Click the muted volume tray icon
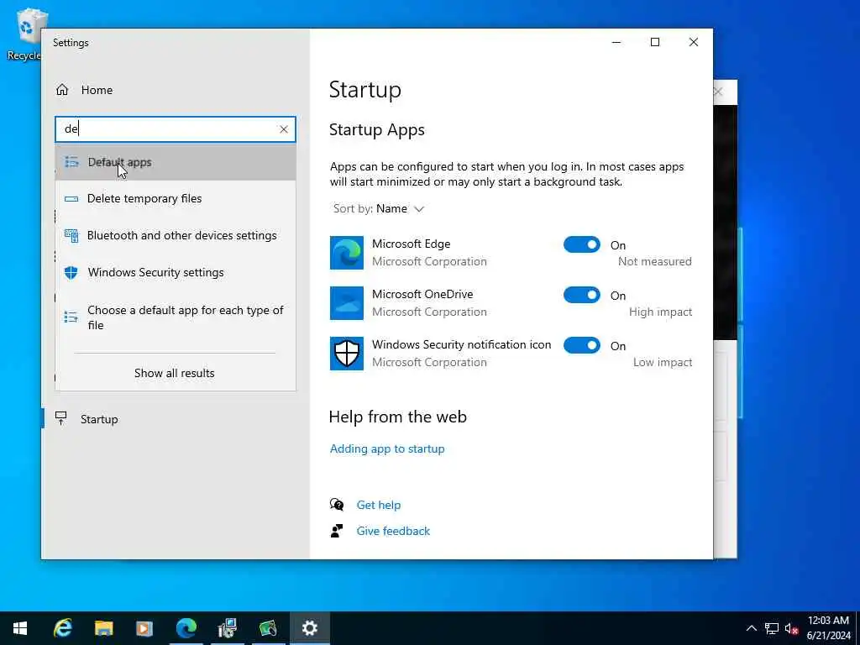The width and height of the screenshot is (860, 645). 791,628
